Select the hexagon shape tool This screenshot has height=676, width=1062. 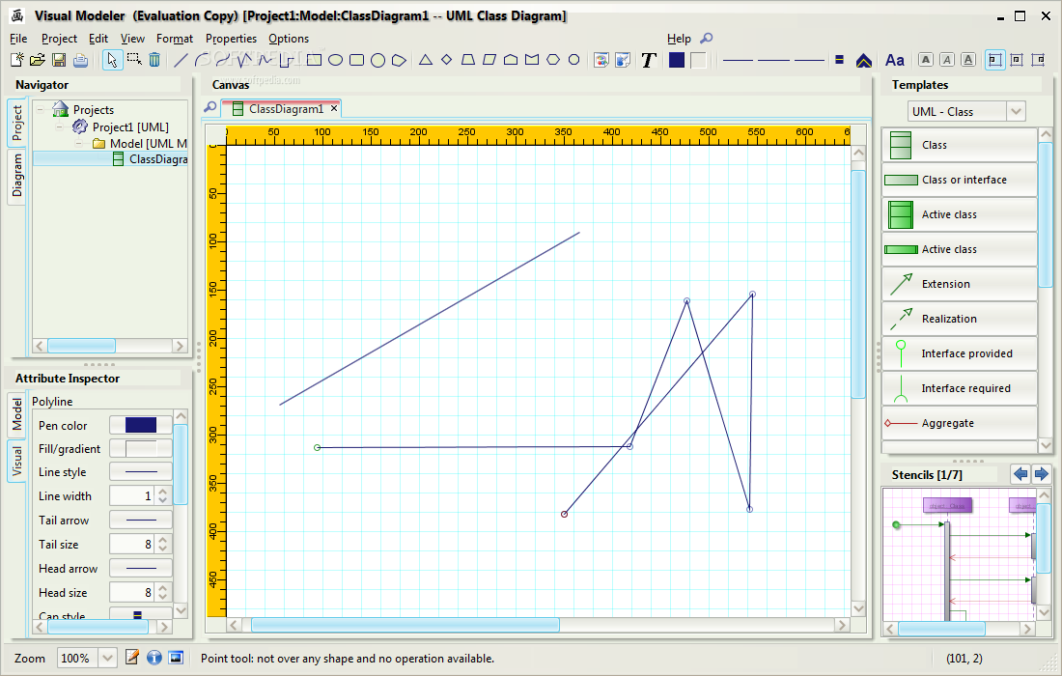pos(553,60)
